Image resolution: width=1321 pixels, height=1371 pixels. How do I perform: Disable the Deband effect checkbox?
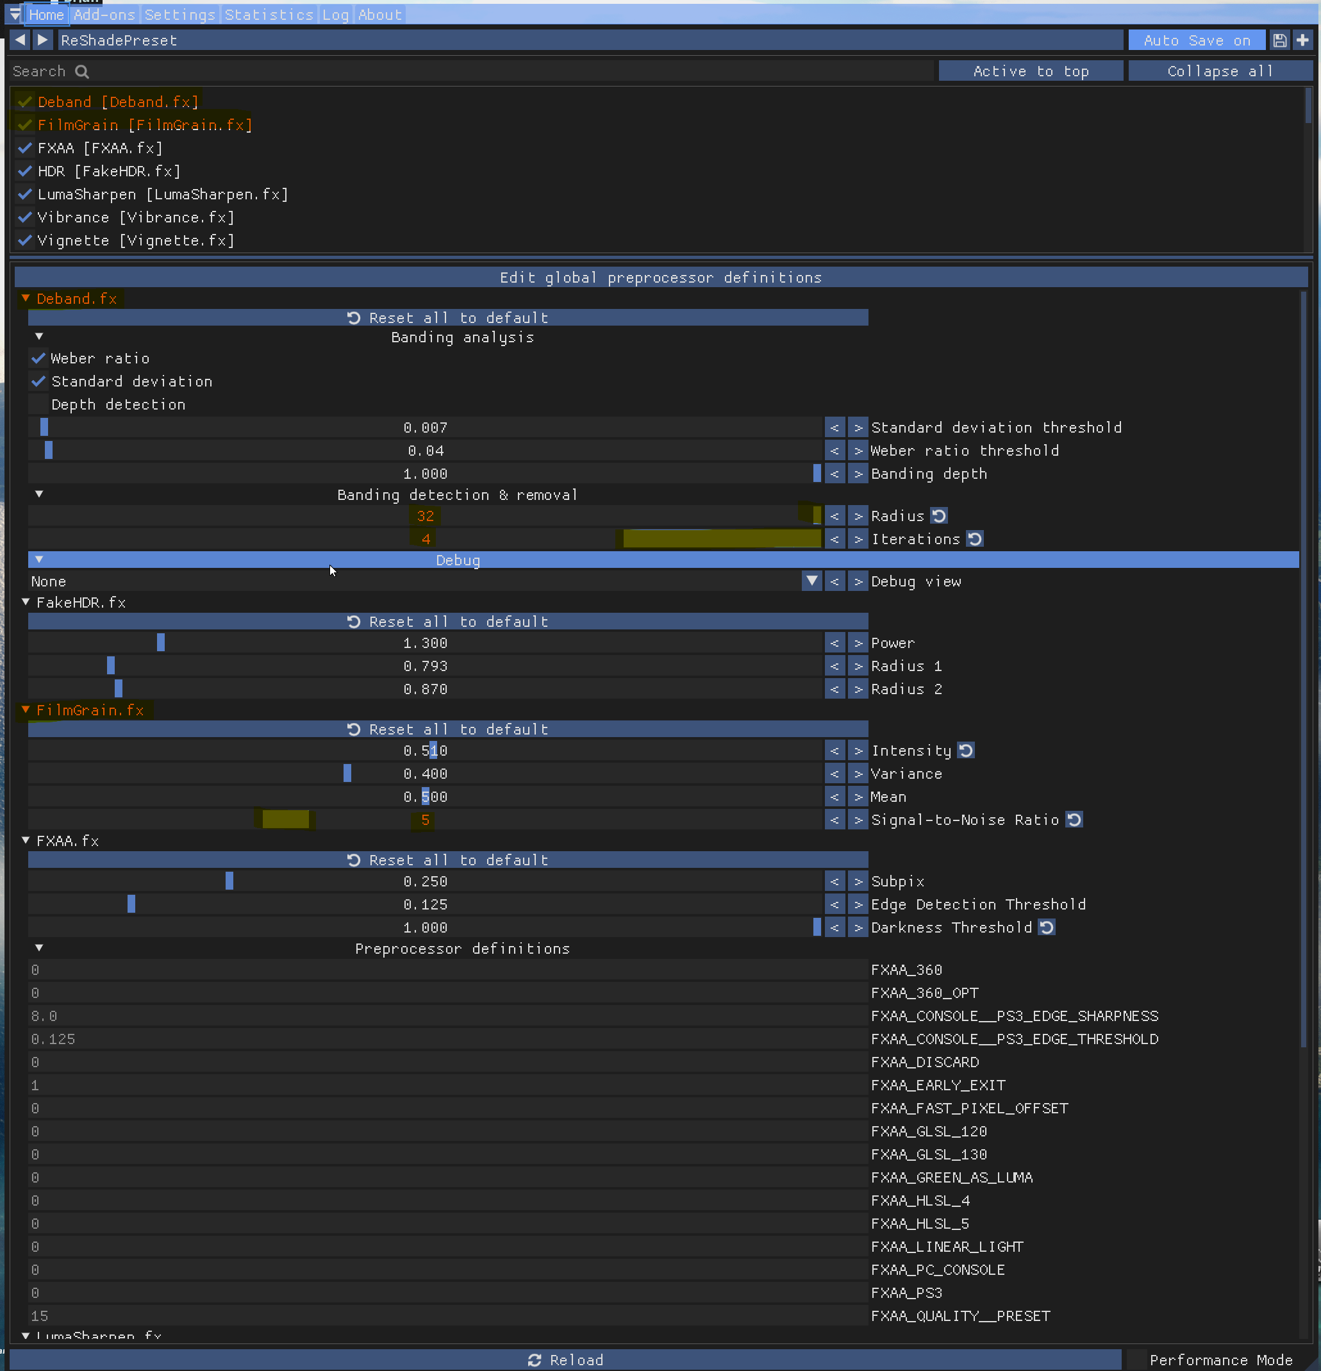coord(24,102)
